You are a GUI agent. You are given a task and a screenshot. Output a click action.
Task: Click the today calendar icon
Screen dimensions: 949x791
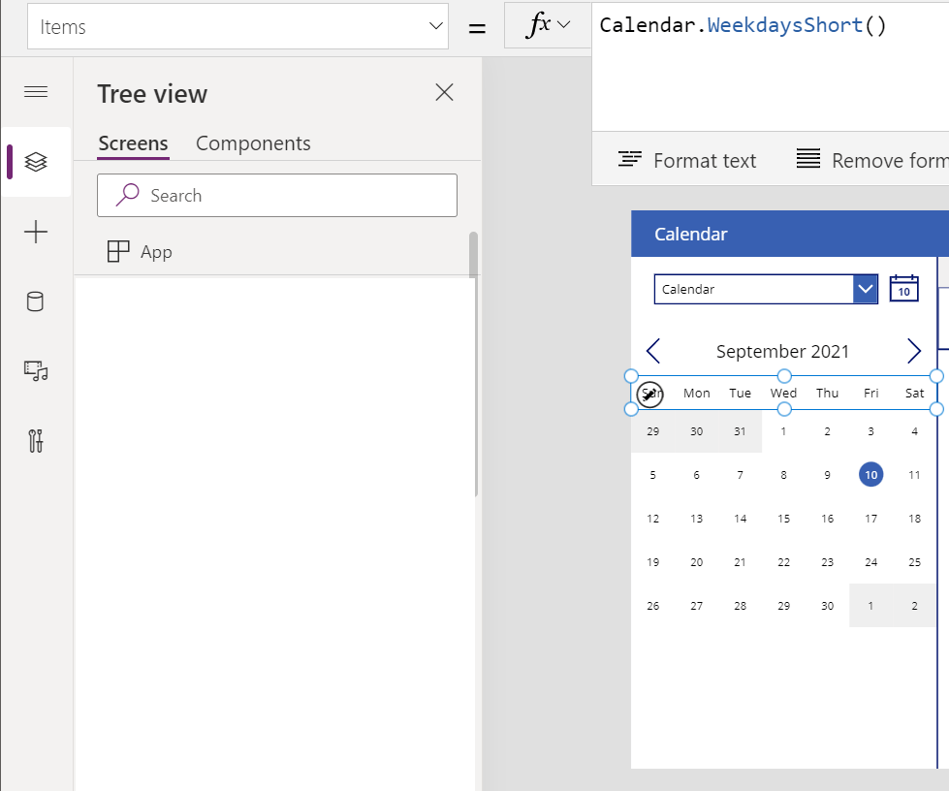(x=904, y=289)
